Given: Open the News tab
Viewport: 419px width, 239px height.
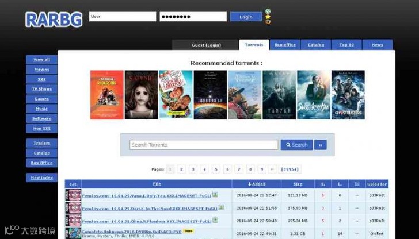Looking at the screenshot, I should tap(378, 45).
